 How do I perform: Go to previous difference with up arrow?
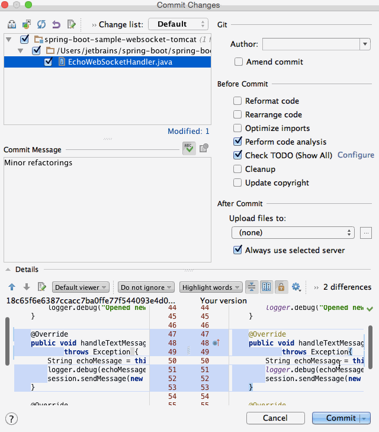tap(12, 287)
